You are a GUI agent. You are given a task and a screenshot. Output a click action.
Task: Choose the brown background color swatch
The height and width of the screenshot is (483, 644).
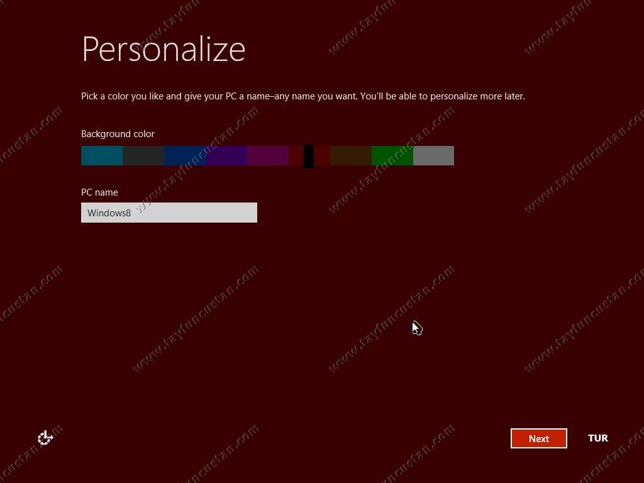point(350,155)
